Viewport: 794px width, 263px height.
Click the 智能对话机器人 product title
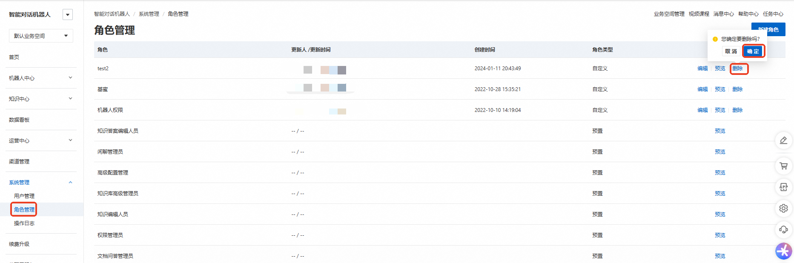30,14
